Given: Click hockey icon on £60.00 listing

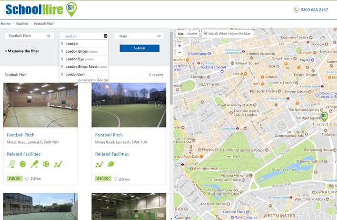Looking at the screenshot, I should (100, 164).
